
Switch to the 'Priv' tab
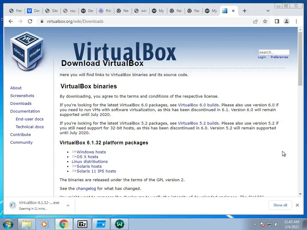pos(105,11)
